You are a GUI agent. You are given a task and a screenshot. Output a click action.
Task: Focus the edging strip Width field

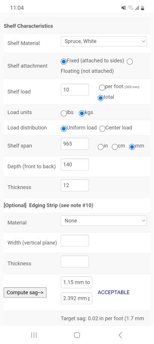pyautogui.click(x=75, y=241)
